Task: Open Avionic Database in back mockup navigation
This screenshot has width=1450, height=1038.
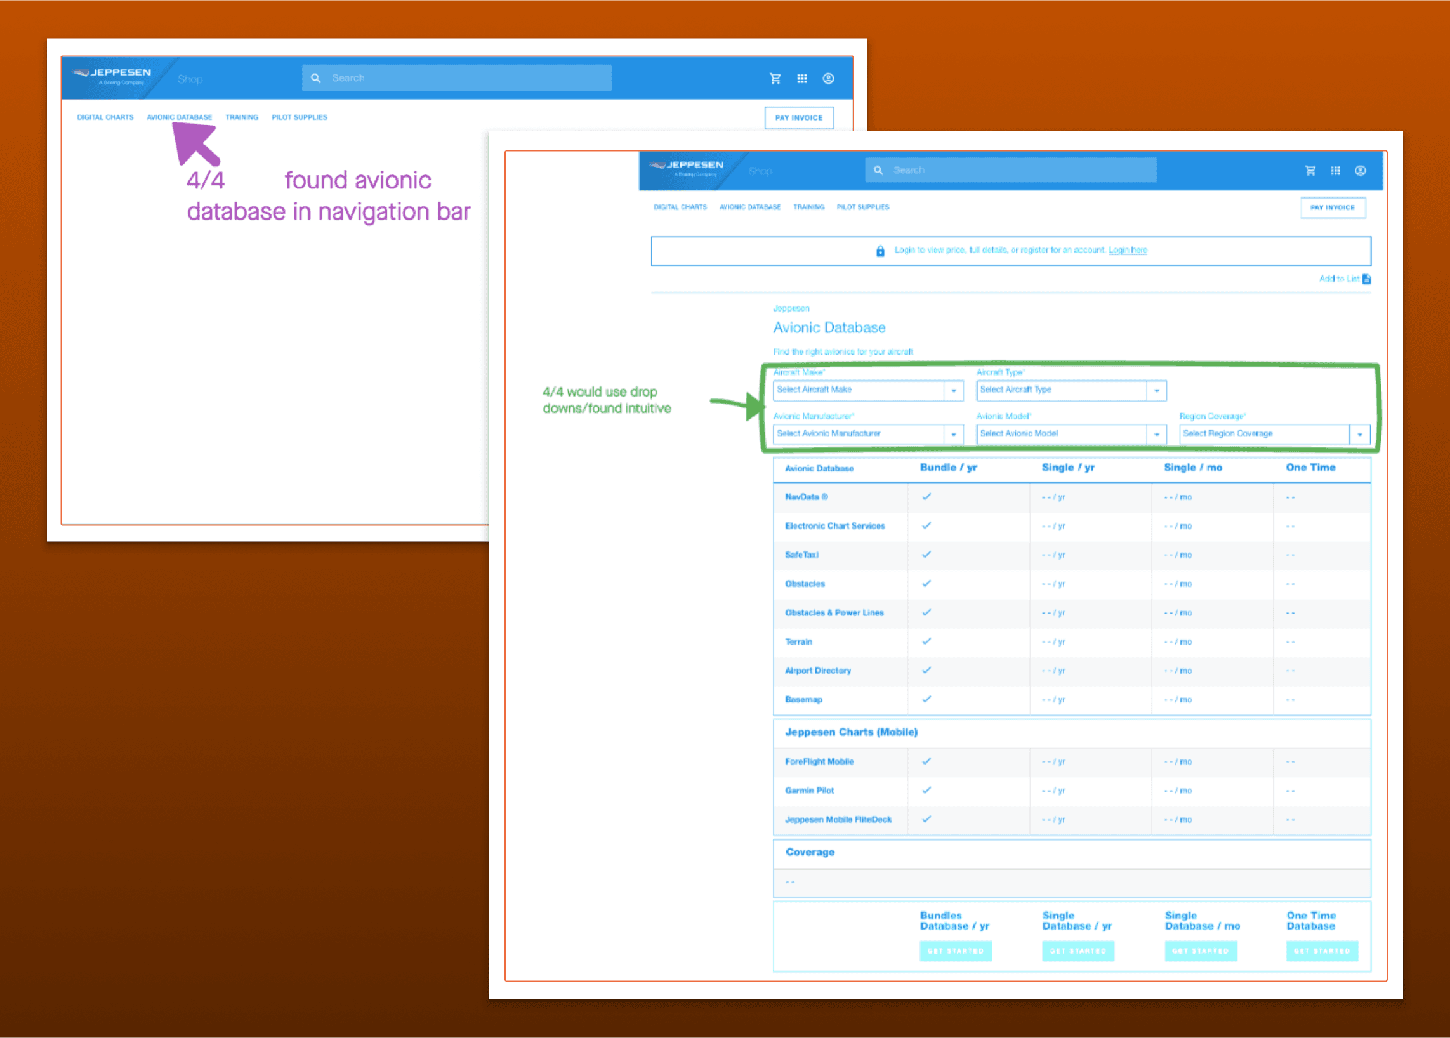Action: tap(179, 117)
